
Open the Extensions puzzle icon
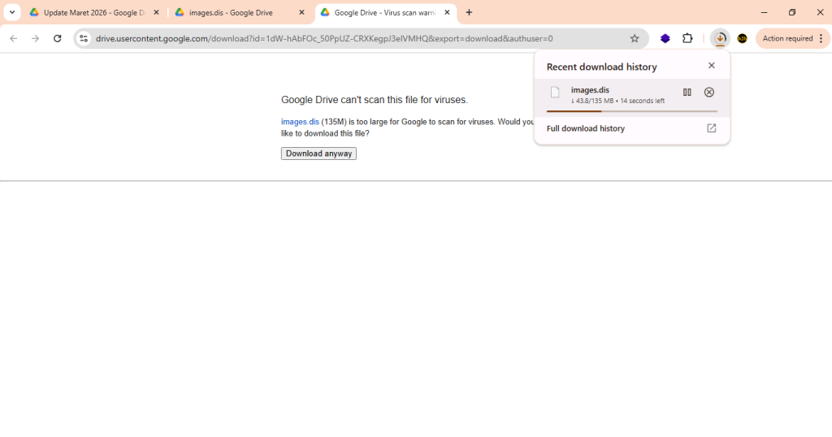point(687,38)
